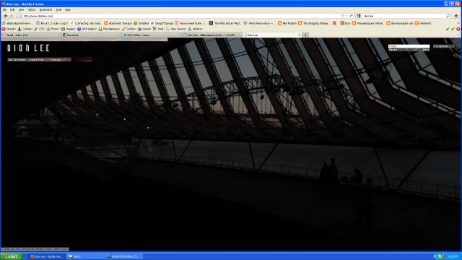
Task: Click the red error indicator icon in Web Developer toolbar
Action: pos(458,29)
